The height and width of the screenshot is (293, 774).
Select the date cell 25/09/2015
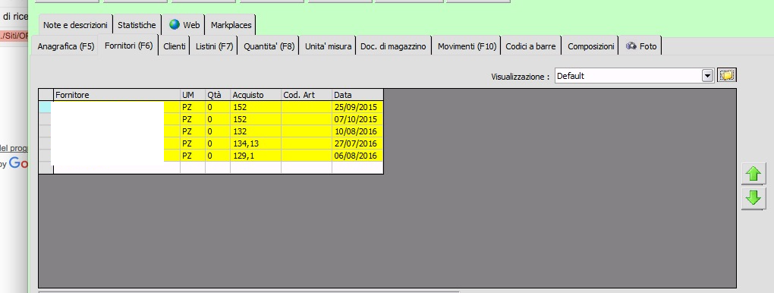pos(357,107)
